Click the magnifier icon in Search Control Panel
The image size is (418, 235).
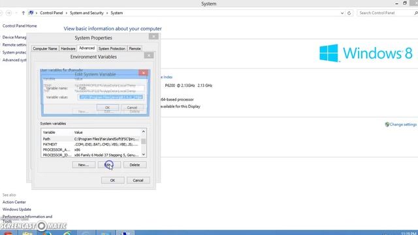pyautogui.click(x=416, y=13)
